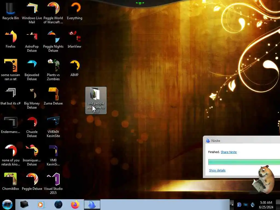Launch Bejeweled Deluxe shortcut
Screen dimensions: 280x210
click(x=32, y=70)
